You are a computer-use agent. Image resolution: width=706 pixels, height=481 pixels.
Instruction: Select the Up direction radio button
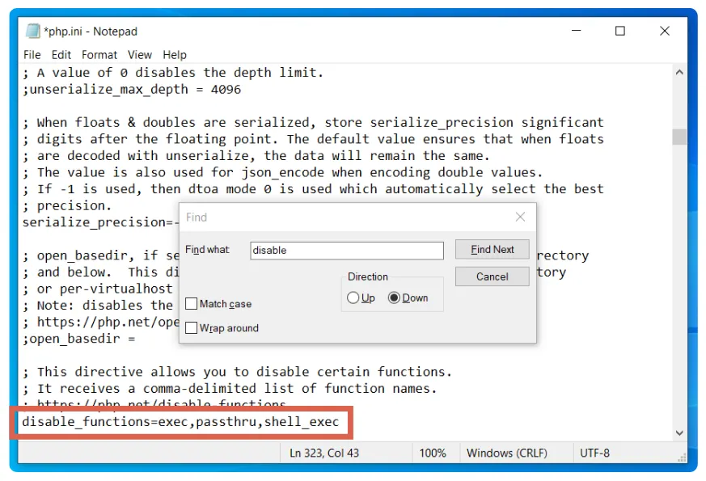pos(353,297)
